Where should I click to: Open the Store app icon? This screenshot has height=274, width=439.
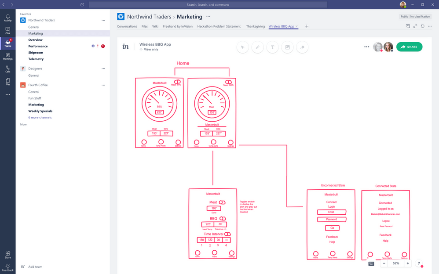7,255
